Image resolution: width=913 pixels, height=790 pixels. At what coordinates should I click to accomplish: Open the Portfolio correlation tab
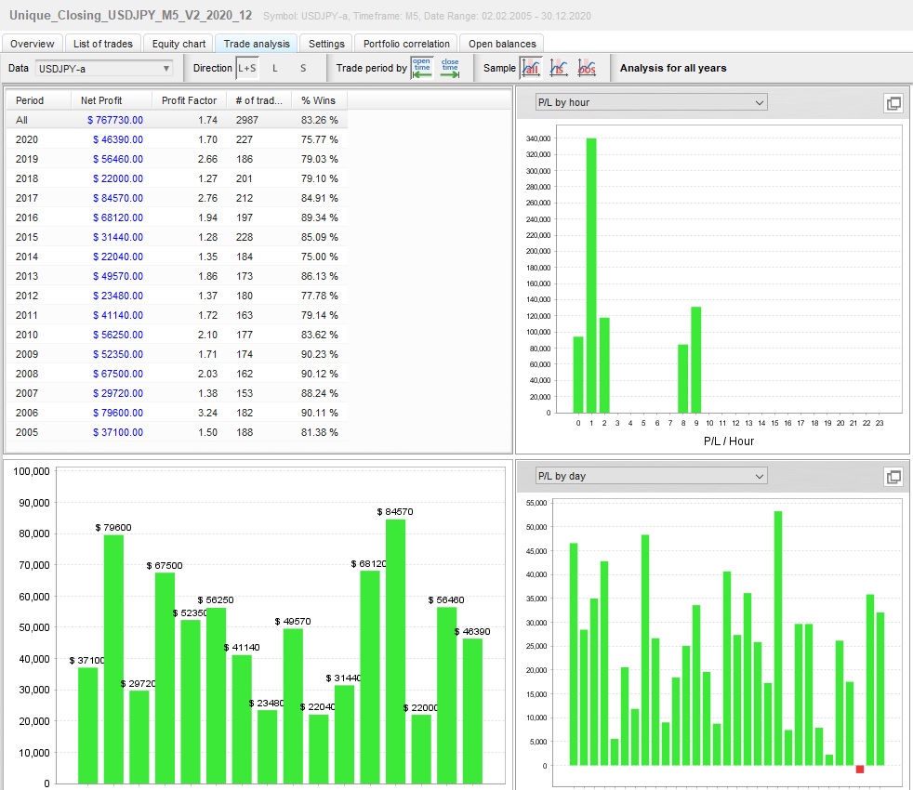pyautogui.click(x=407, y=44)
